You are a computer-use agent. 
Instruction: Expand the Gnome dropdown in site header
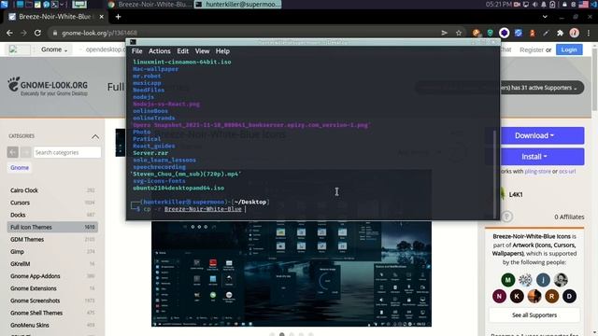[54, 49]
